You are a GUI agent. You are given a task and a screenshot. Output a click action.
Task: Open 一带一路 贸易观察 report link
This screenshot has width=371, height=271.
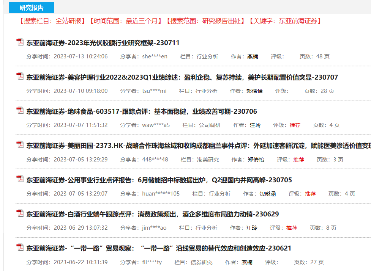click(x=158, y=248)
